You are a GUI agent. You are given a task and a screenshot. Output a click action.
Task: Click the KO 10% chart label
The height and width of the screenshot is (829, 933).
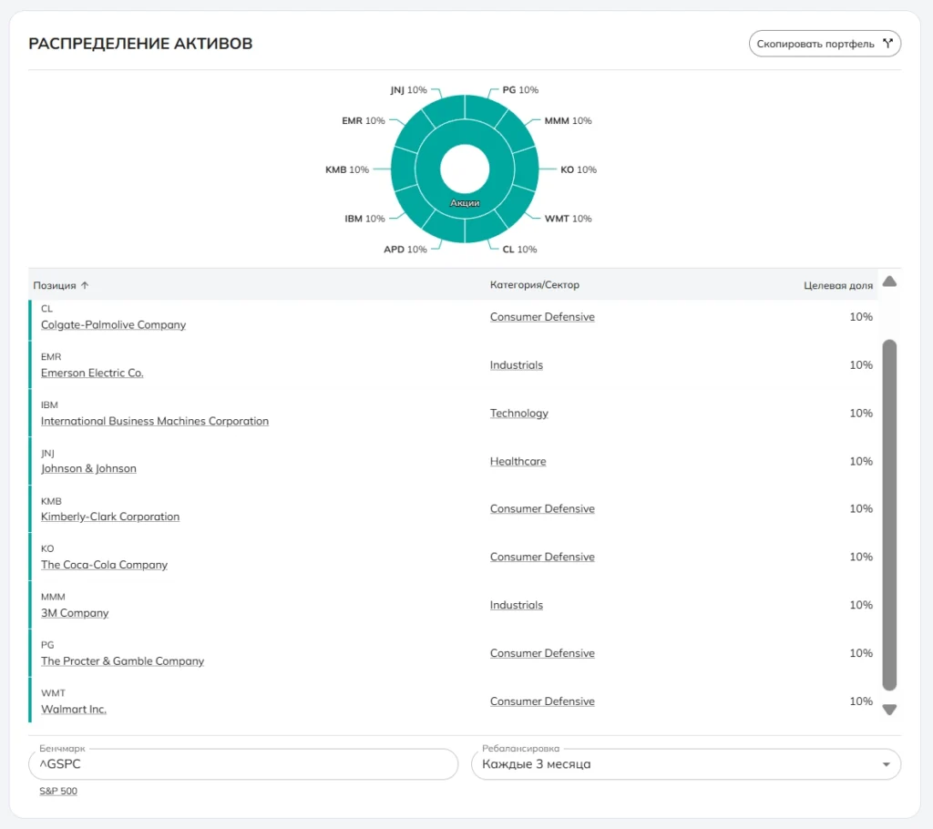click(x=579, y=169)
